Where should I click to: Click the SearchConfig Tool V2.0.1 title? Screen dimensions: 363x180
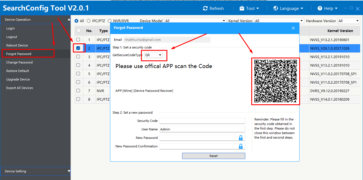coord(46,8)
